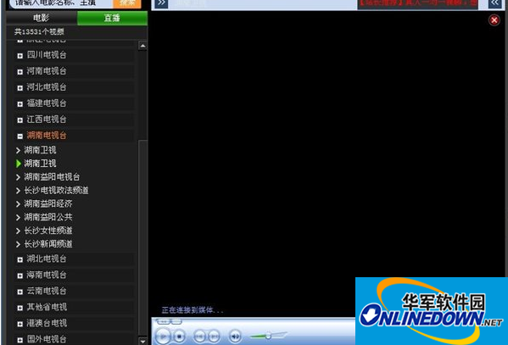Expand the 其他省电视 group

click(20, 308)
